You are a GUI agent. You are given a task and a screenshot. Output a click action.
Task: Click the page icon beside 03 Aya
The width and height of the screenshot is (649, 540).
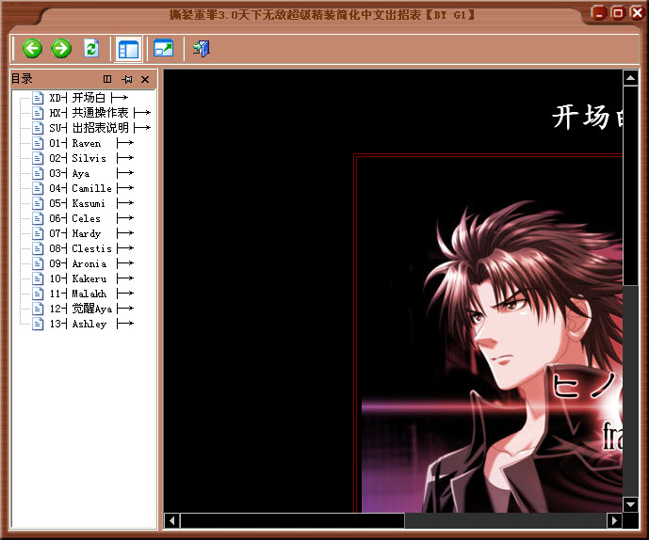pyautogui.click(x=38, y=173)
